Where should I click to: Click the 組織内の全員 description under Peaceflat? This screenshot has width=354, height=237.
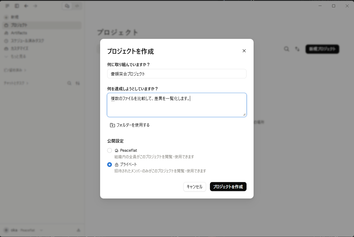click(154, 157)
